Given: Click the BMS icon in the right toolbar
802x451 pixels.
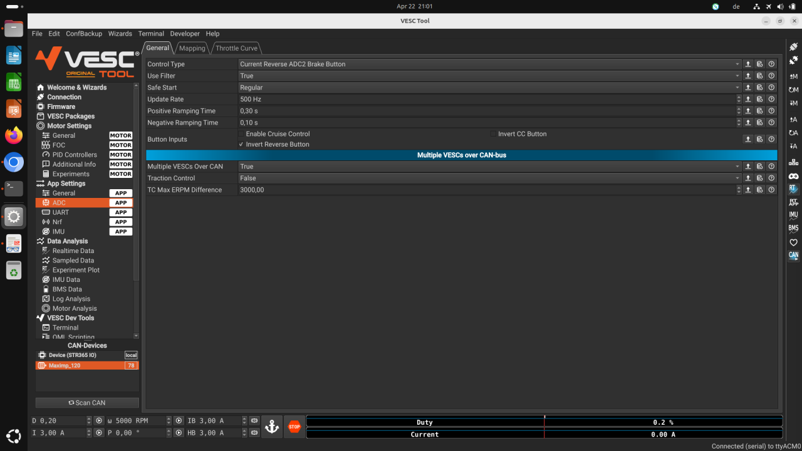Looking at the screenshot, I should 793,227.
